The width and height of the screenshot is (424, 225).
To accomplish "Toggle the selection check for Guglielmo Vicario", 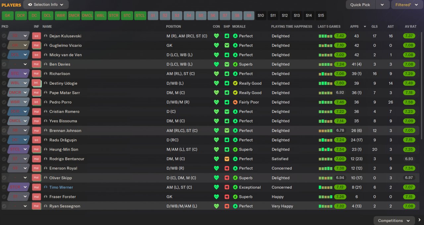I will pyautogui.click(x=4, y=45).
